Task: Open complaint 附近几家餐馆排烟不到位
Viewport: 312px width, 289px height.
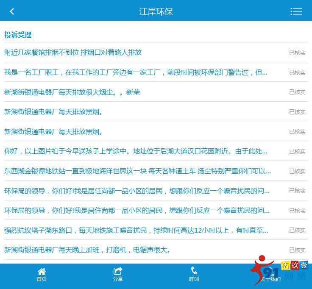Action: [x=73, y=53]
